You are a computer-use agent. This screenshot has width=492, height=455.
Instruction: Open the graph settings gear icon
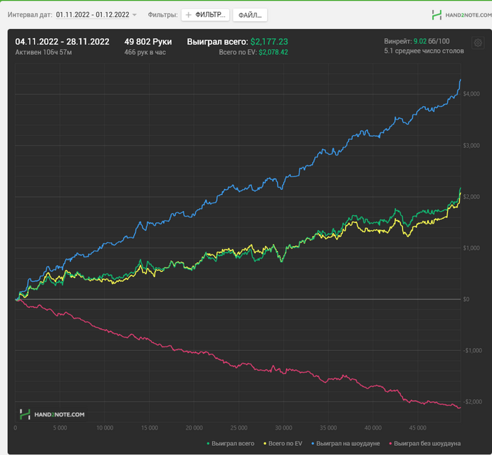[x=478, y=43]
